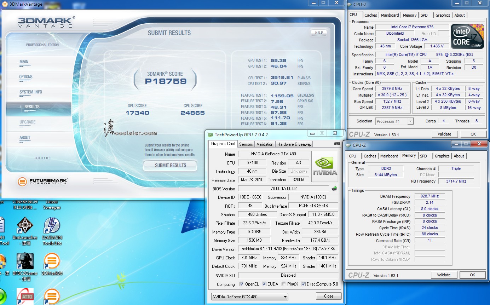
Task: Click Validate in the lower CPU-Z window
Action: 444,275
